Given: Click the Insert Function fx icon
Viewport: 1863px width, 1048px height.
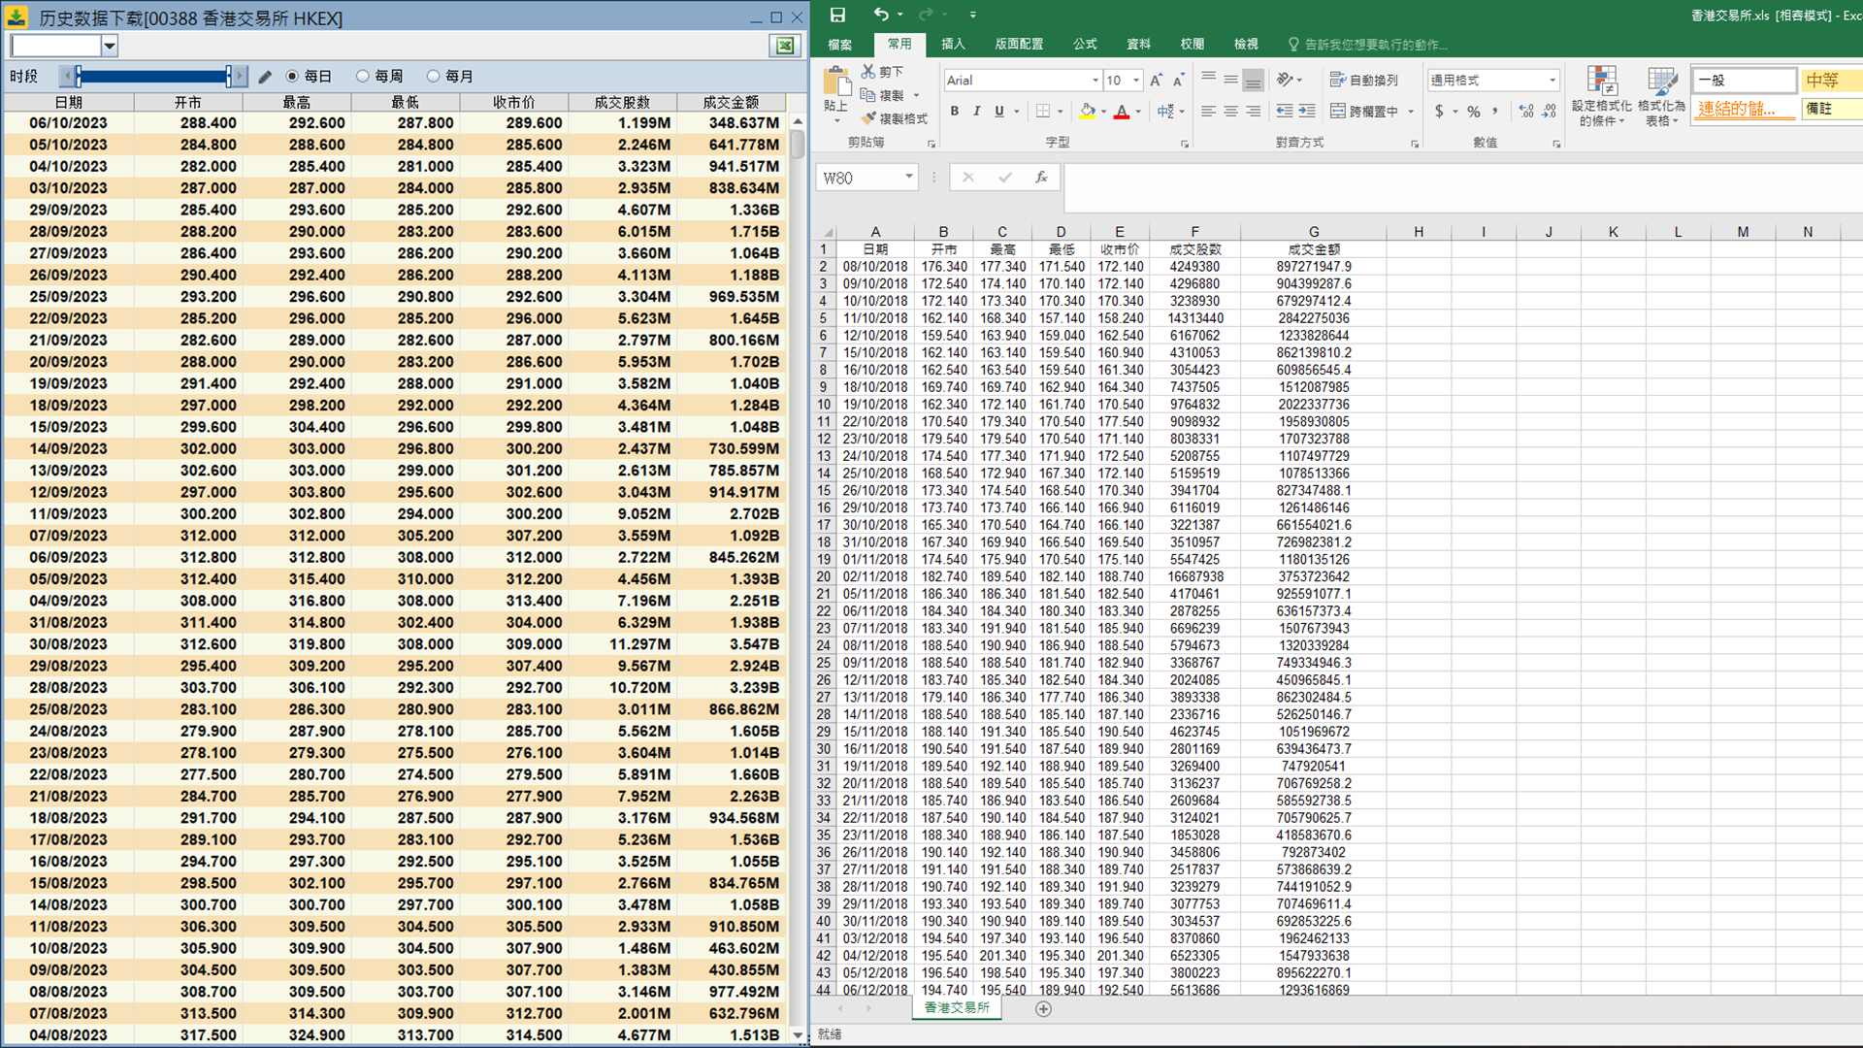Looking at the screenshot, I should pos(1041,178).
